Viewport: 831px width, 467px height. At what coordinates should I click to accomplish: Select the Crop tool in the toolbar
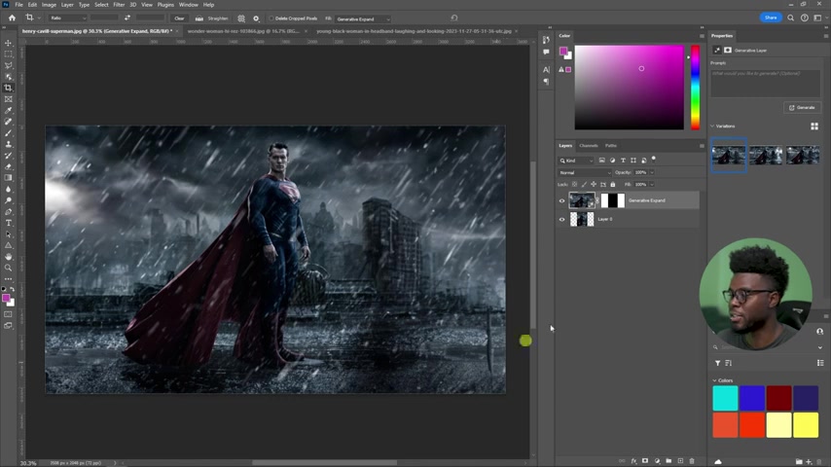coord(8,88)
